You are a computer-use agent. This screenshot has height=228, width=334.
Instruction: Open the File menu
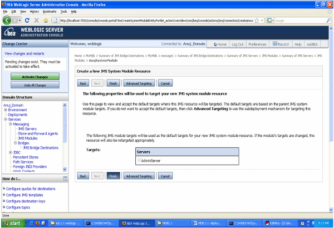5,12
